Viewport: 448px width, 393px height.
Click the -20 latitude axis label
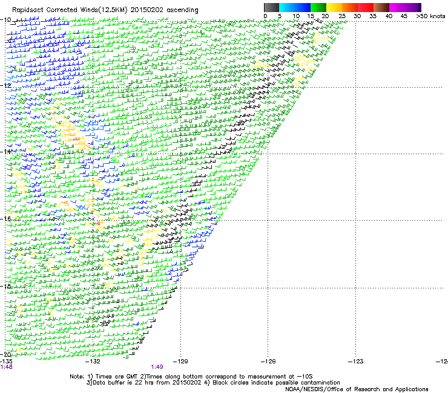[x=5, y=354]
